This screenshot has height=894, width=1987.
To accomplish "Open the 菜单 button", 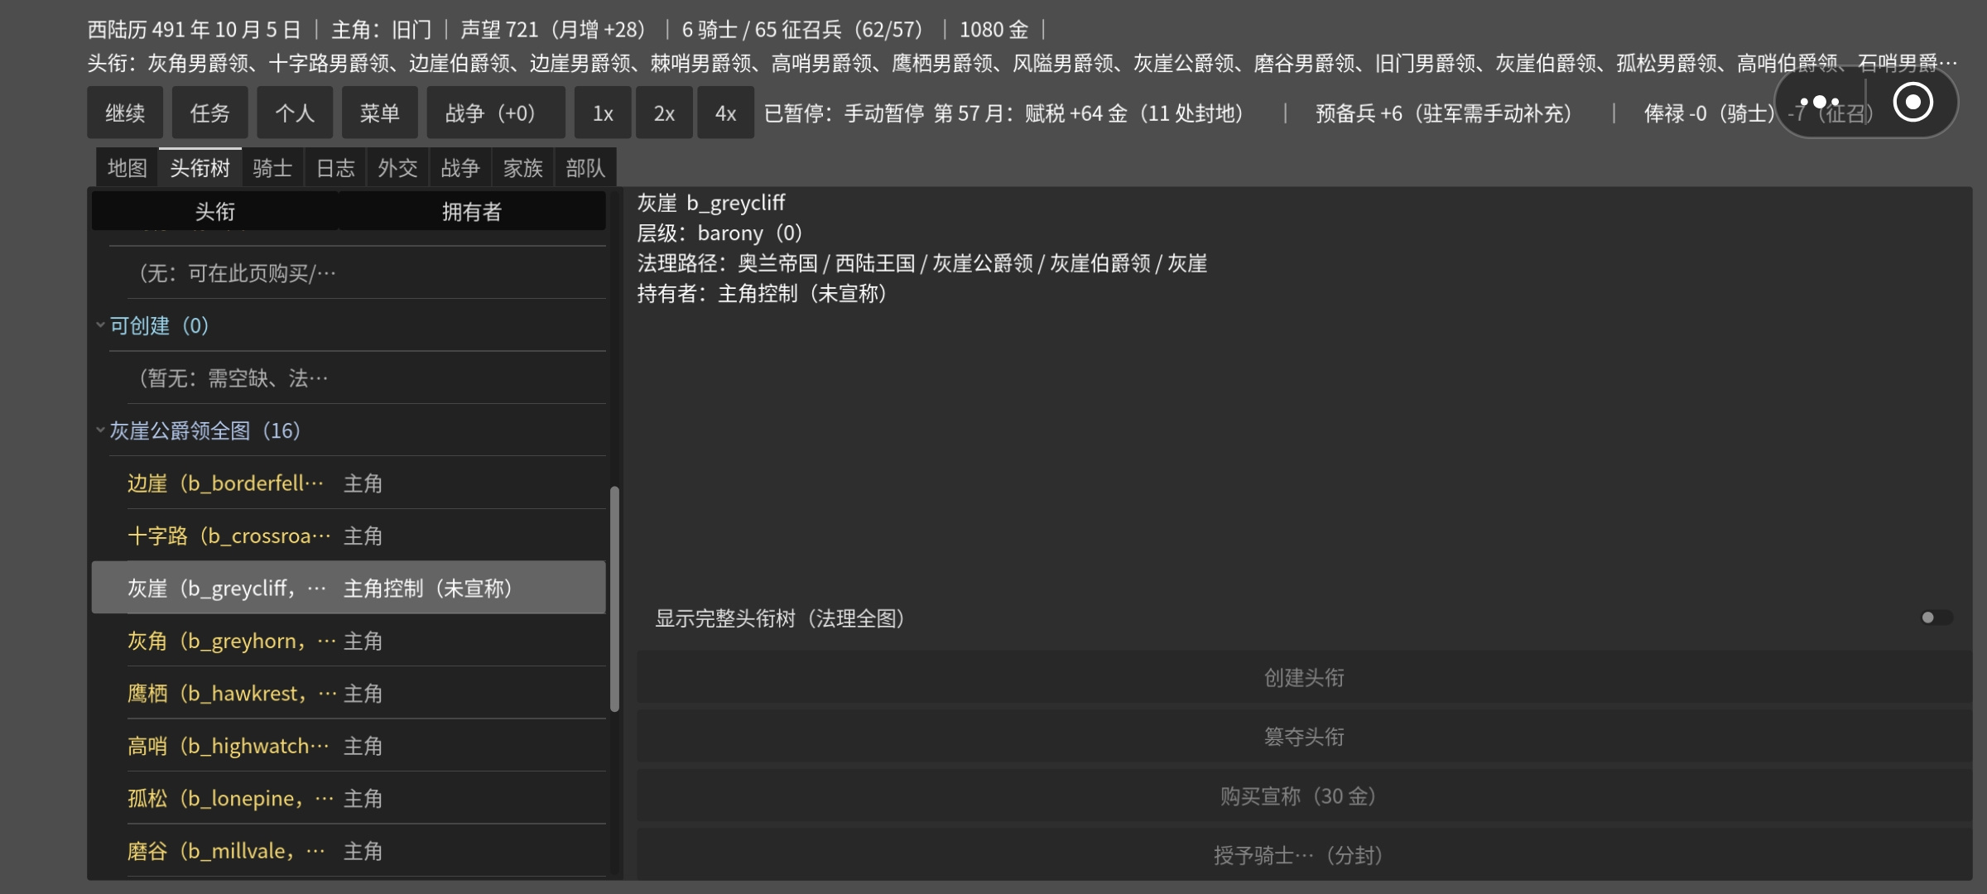I will click(380, 113).
